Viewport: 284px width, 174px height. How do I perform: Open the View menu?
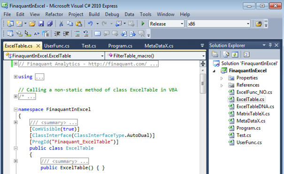[x=35, y=14]
